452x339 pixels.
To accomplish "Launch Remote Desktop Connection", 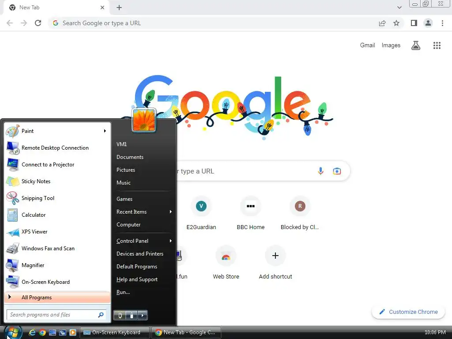I will click(58, 148).
